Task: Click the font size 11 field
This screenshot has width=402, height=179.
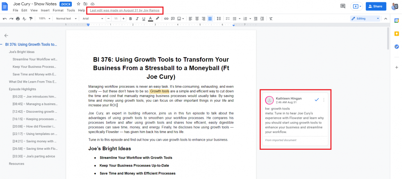Action: tap(116, 19)
